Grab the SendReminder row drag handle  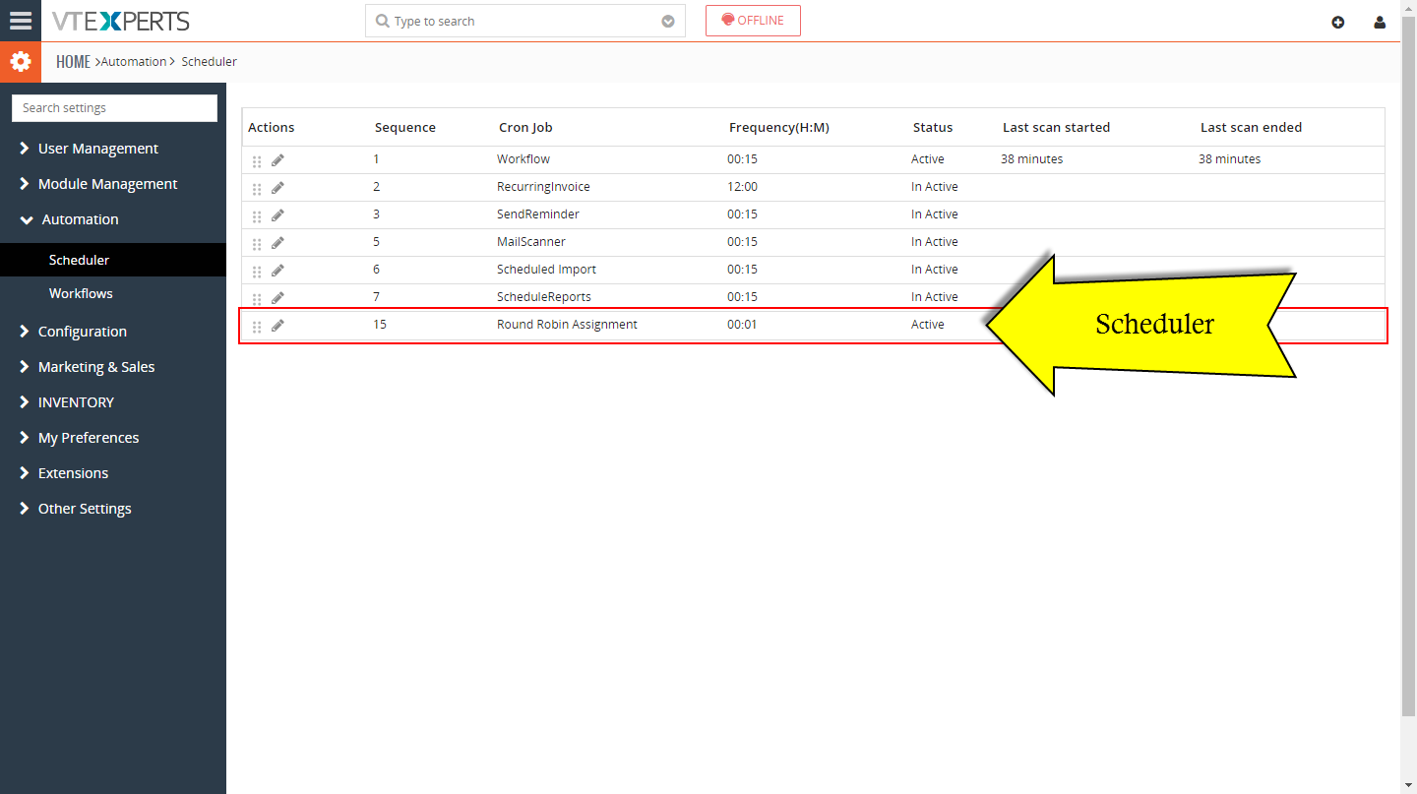pyautogui.click(x=257, y=215)
